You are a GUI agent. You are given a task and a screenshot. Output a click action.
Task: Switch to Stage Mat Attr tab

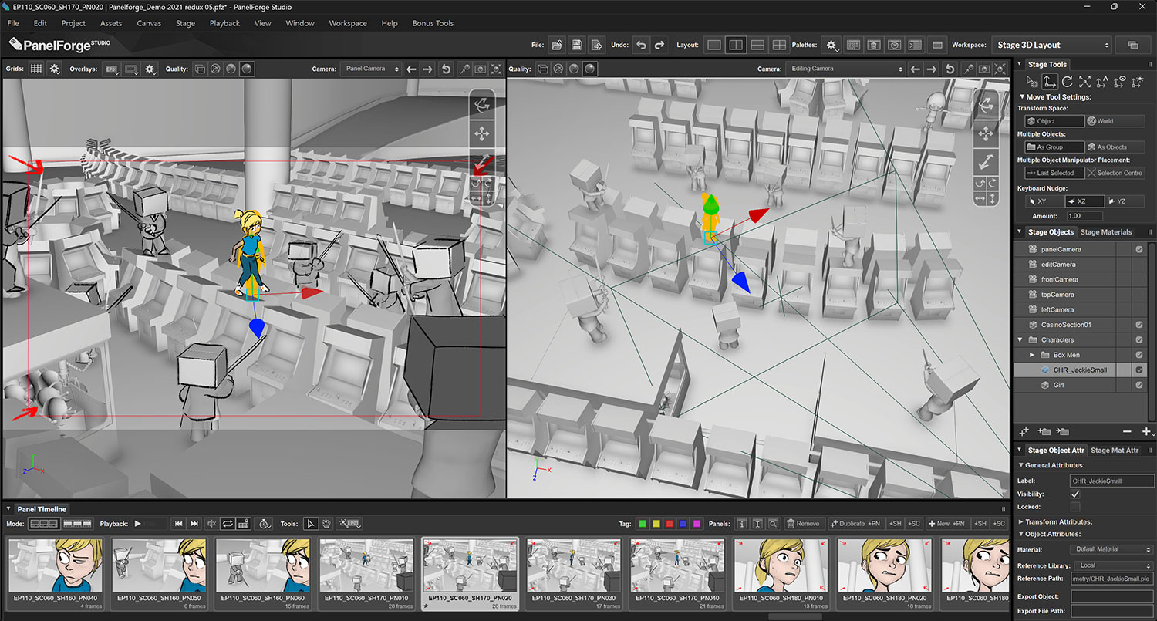pyautogui.click(x=1115, y=450)
